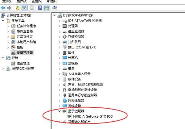
Task: Select the NVIDIA GeForce GTX 950 device
Action: pos(92,116)
